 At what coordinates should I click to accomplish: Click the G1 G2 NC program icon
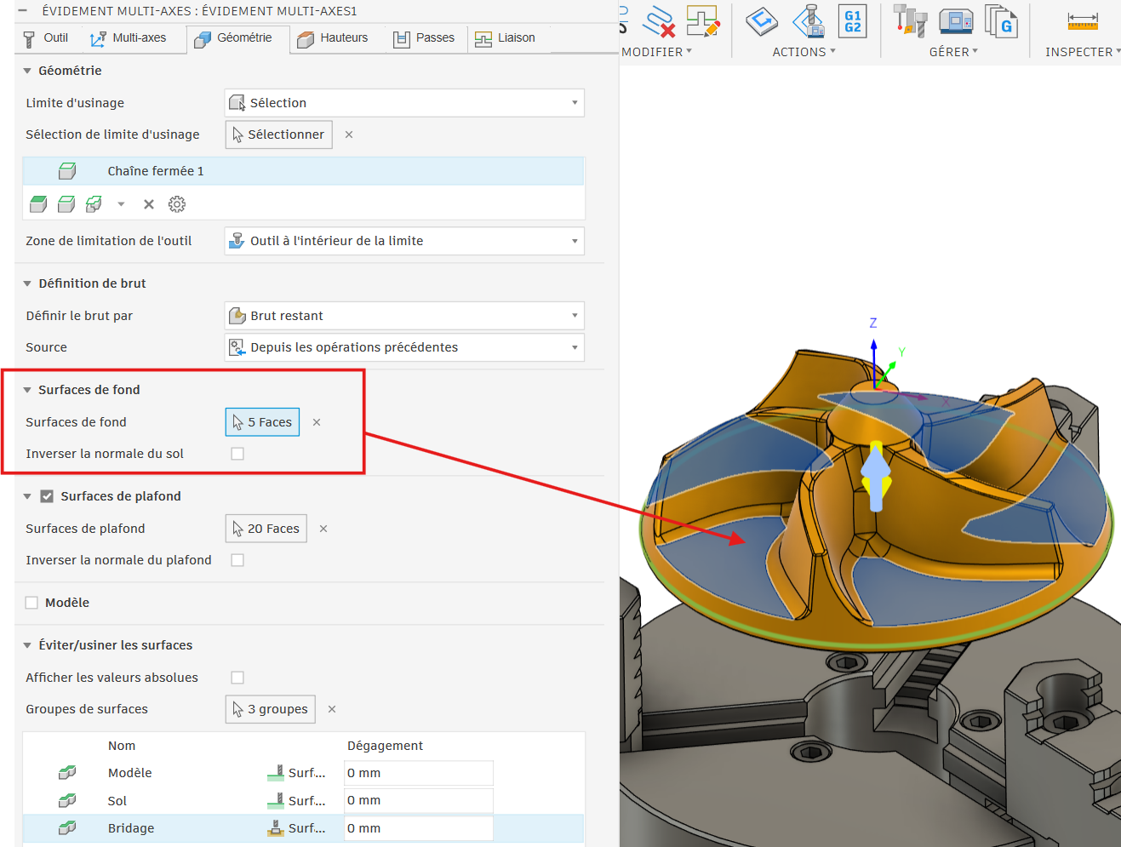[852, 21]
